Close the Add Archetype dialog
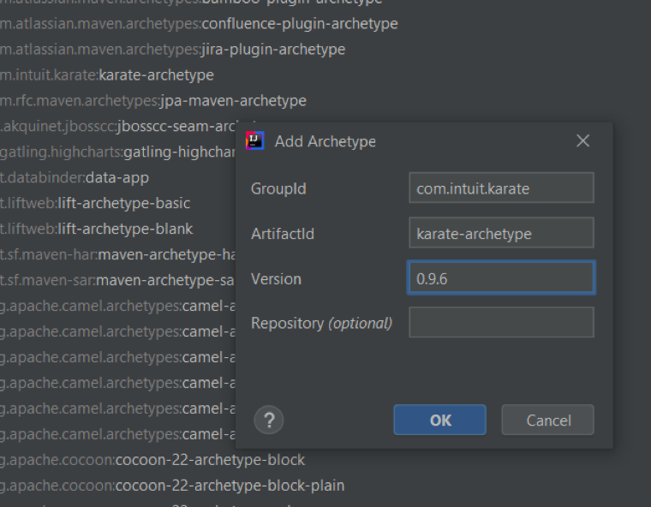This screenshot has width=651, height=507. coord(583,140)
